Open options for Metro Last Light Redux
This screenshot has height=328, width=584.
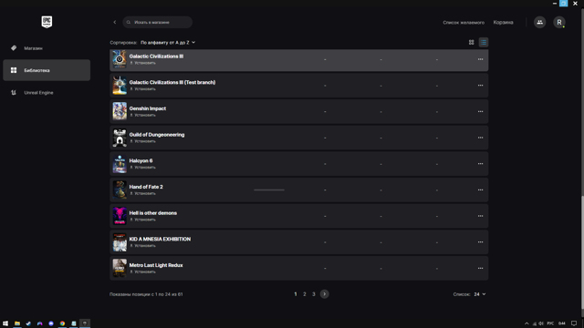pyautogui.click(x=481, y=268)
